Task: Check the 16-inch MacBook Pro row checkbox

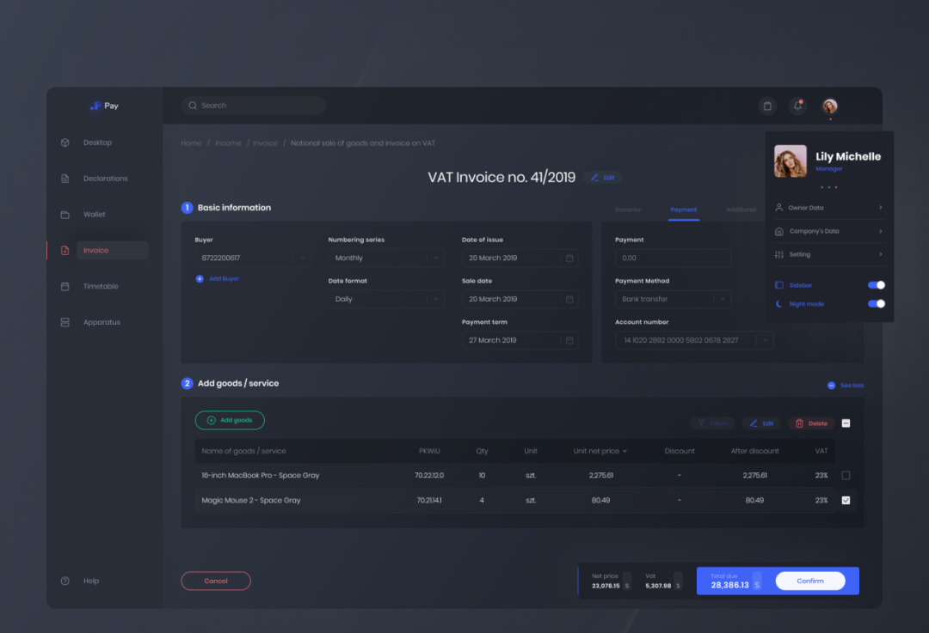Action: click(846, 475)
